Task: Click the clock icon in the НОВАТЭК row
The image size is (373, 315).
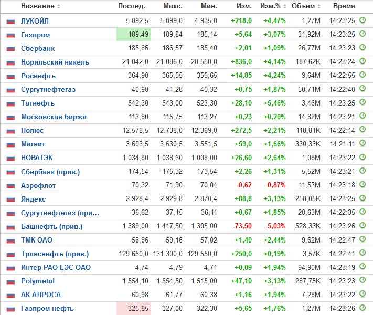Action: pyautogui.click(x=363, y=157)
